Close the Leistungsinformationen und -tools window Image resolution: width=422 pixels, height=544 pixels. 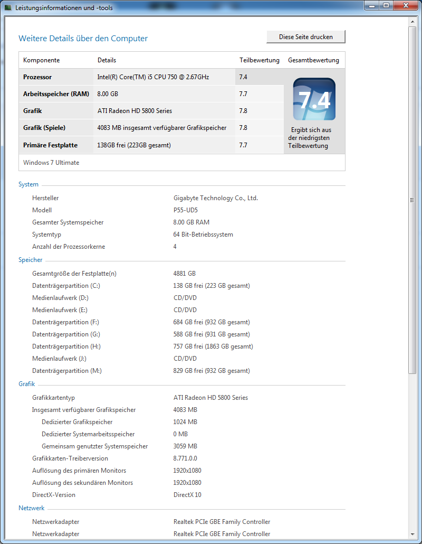[407, 6]
